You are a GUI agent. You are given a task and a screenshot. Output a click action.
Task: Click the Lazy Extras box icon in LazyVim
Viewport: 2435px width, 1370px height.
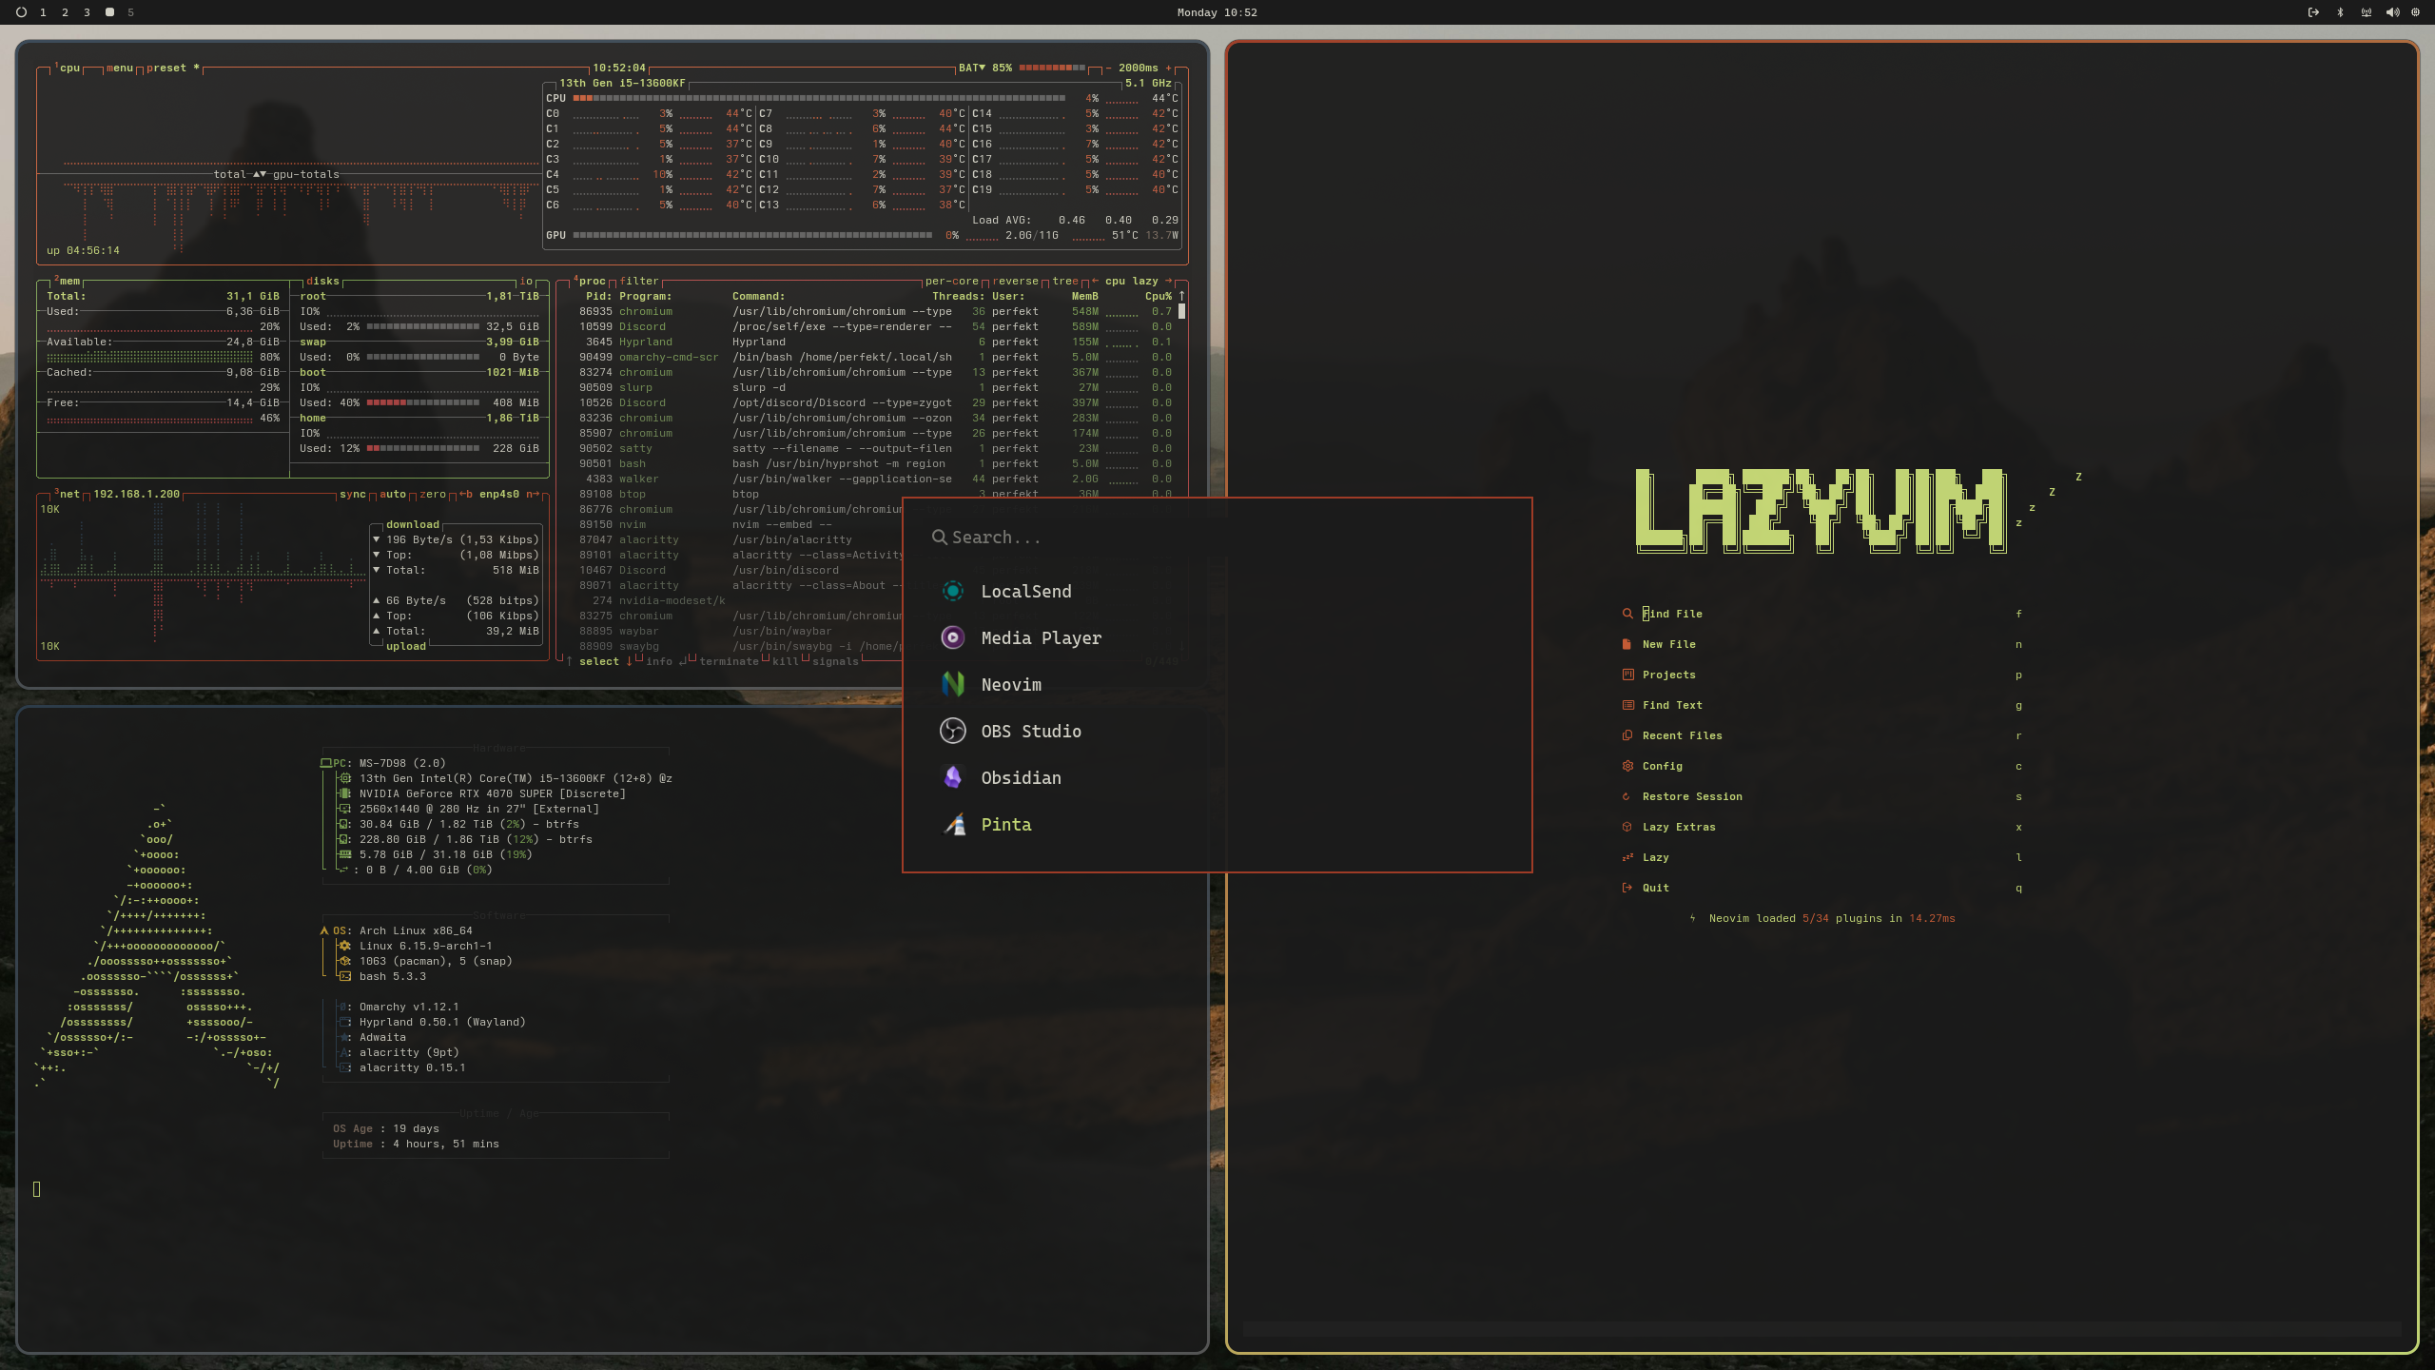click(x=1627, y=827)
